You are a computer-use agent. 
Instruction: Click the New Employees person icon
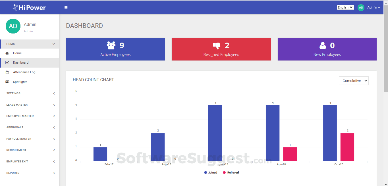click(323, 45)
